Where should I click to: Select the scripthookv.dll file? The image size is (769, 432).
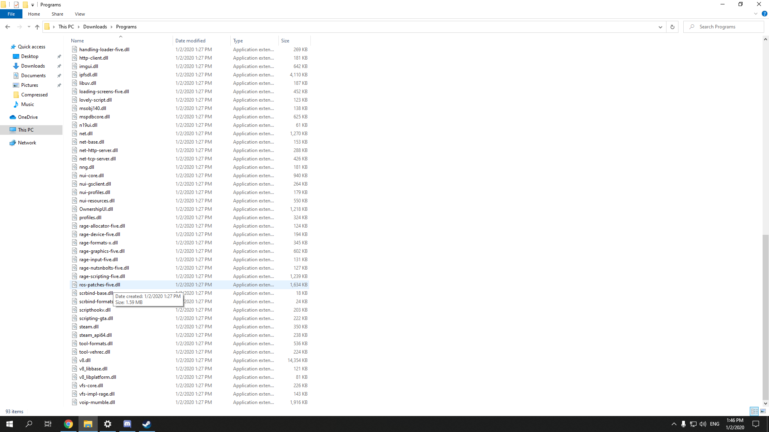click(95, 310)
